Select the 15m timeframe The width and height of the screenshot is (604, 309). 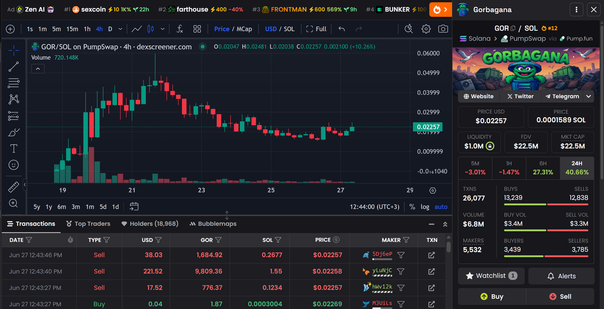[x=72, y=29]
